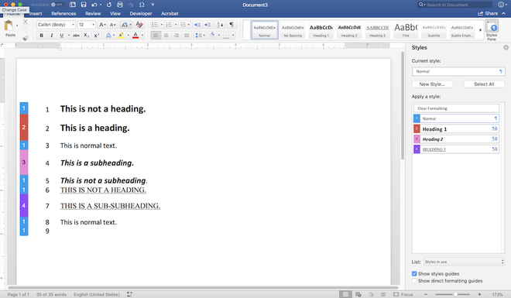
Task: Click the Undo icon
Action: (94, 5)
